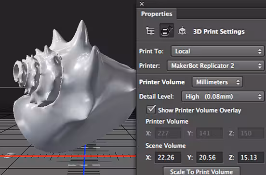266x175 pixels.
Task: Open the Scene properties icon
Action: click(150, 31)
